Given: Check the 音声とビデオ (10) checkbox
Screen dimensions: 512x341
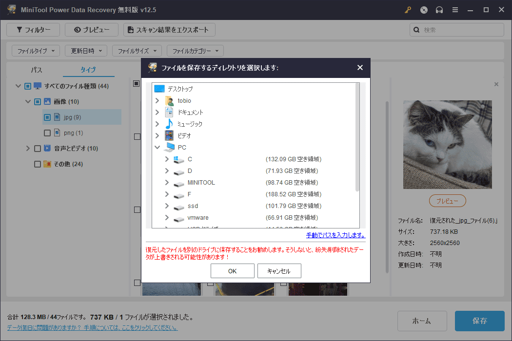Looking at the screenshot, I should 38,149.
